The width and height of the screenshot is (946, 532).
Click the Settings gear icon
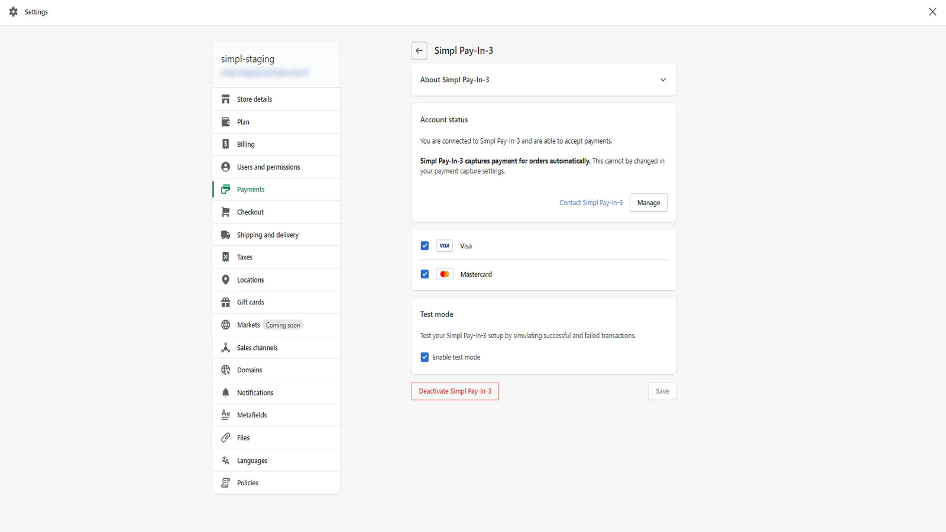pos(14,12)
